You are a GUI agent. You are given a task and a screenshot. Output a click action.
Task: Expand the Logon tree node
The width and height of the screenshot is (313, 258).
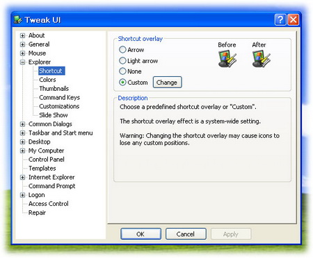pos(22,196)
